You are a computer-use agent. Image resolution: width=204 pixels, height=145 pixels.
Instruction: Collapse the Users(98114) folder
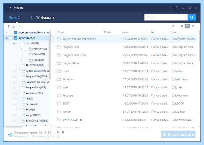(14, 43)
